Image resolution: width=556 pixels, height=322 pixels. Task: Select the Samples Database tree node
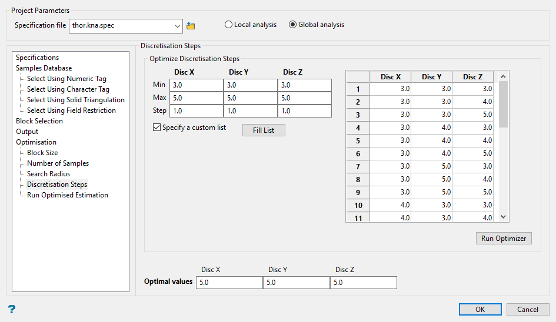coord(44,68)
